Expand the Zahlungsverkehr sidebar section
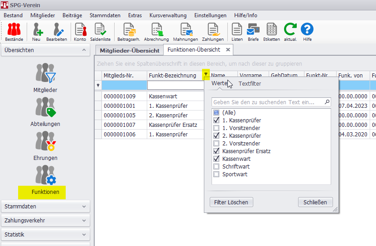 [45, 221]
